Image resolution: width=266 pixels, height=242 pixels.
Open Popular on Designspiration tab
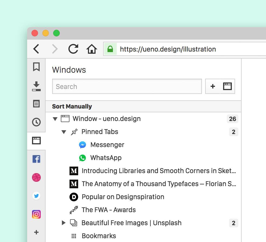[x=143, y=197]
